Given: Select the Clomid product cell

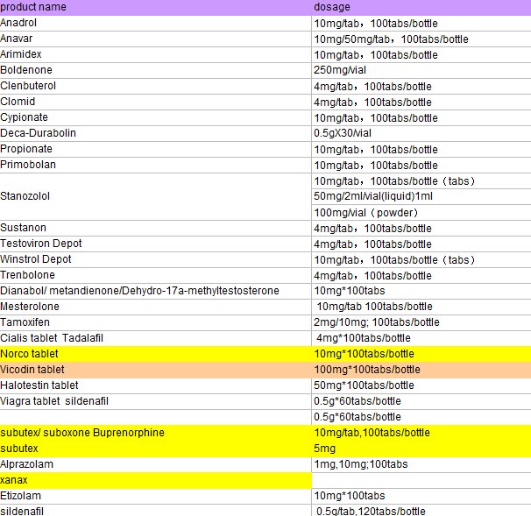Looking at the screenshot, I should [155, 102].
